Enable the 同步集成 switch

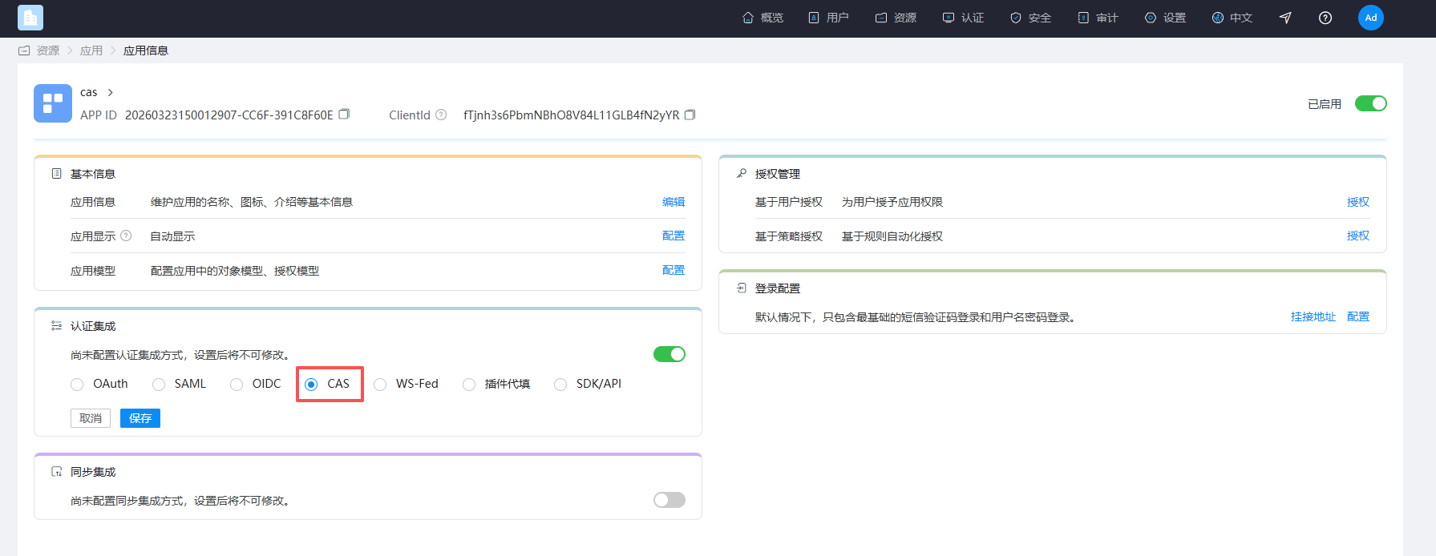(669, 500)
